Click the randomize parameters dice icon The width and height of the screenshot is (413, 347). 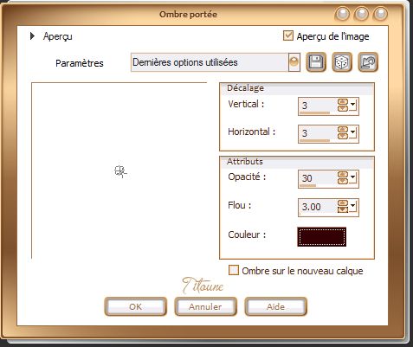click(x=342, y=62)
